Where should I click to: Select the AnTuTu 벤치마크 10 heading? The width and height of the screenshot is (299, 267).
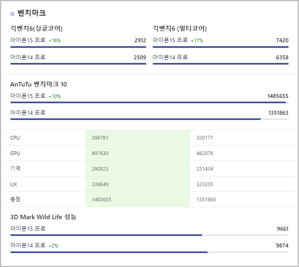[x=39, y=84]
